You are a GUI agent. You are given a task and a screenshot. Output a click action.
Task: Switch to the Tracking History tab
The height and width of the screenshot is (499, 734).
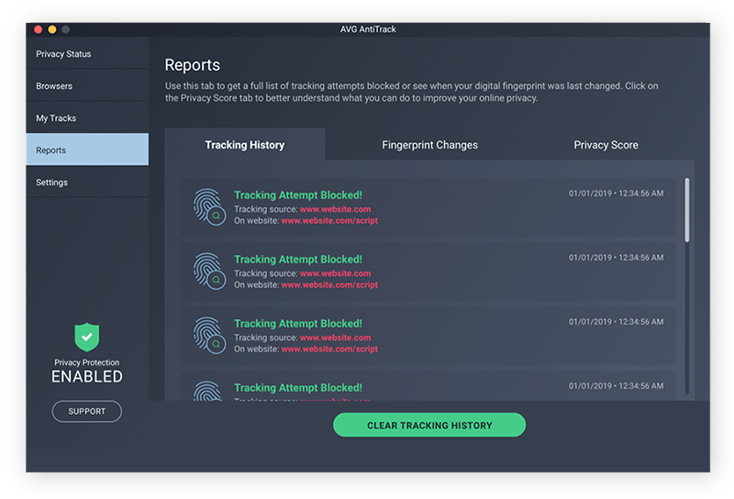tap(245, 145)
